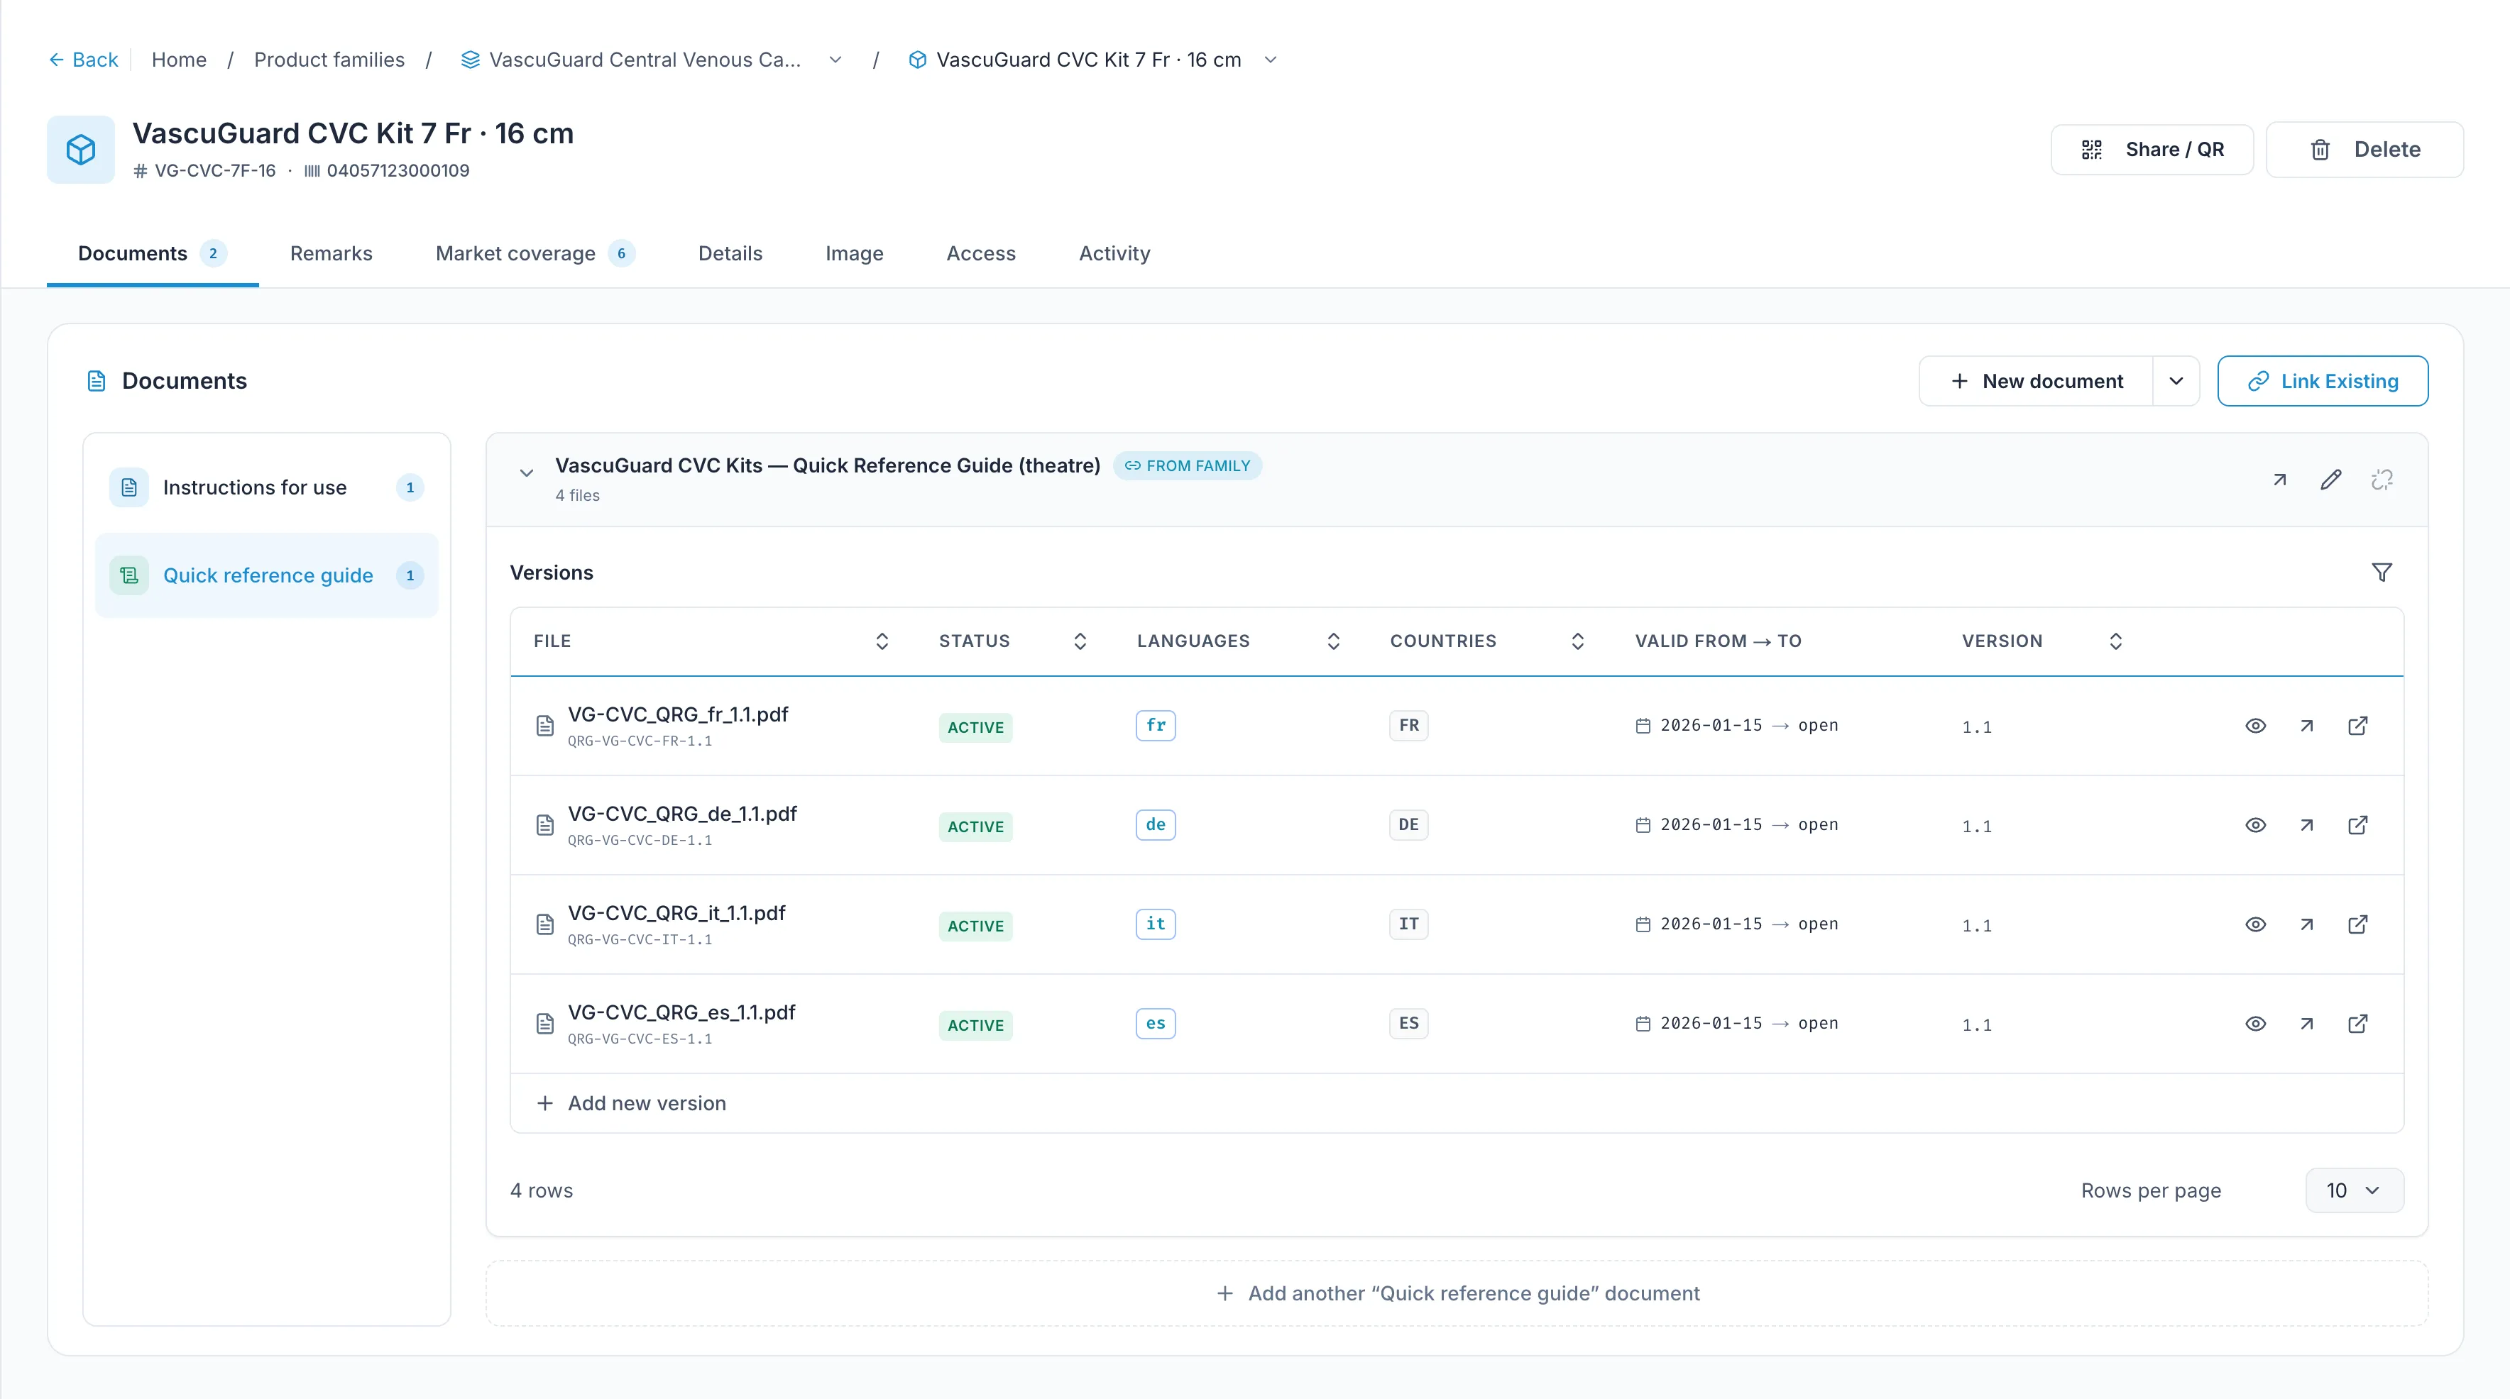Select the Documents tab
Image resolution: width=2510 pixels, height=1399 pixels.
coord(152,254)
